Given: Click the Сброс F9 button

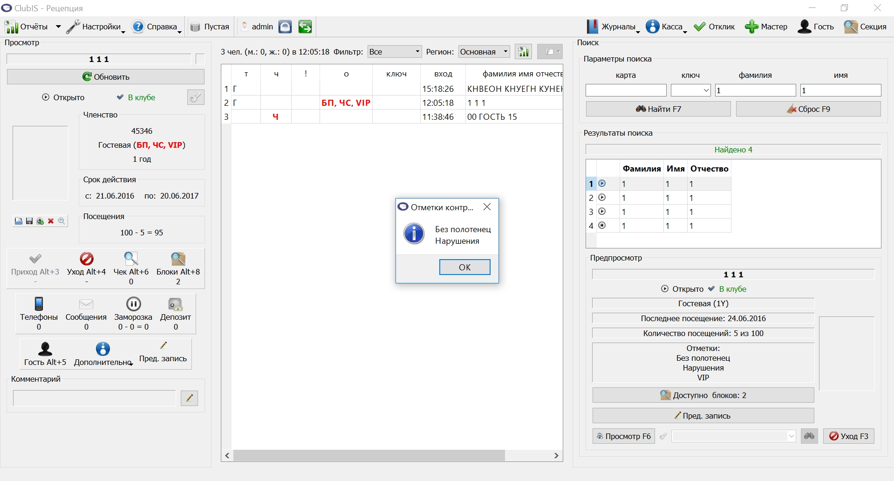Looking at the screenshot, I should 808,109.
